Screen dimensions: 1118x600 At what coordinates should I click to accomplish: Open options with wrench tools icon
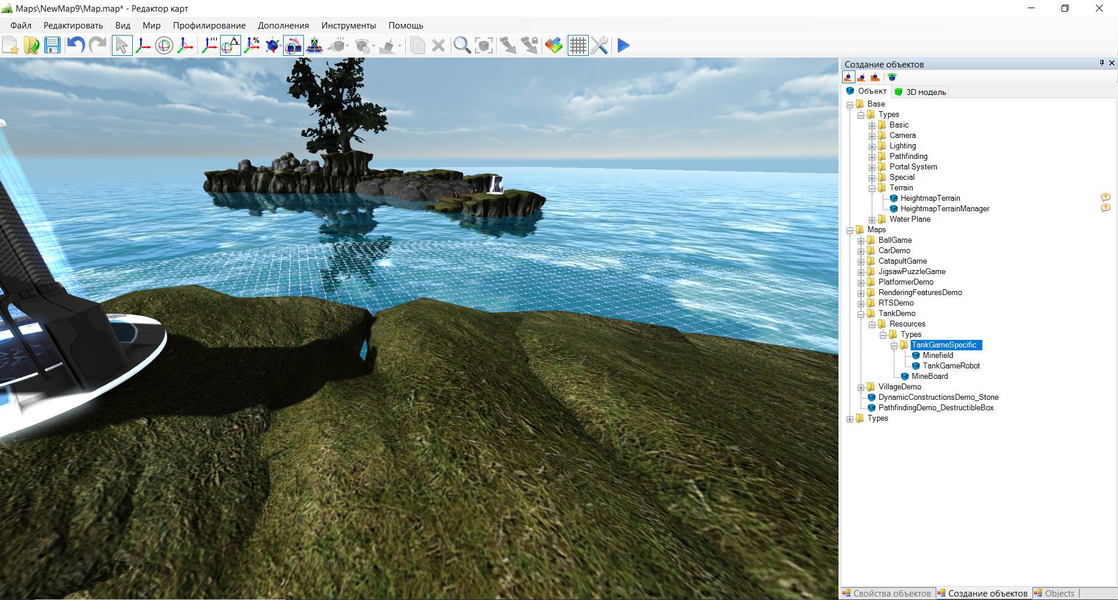click(x=599, y=45)
